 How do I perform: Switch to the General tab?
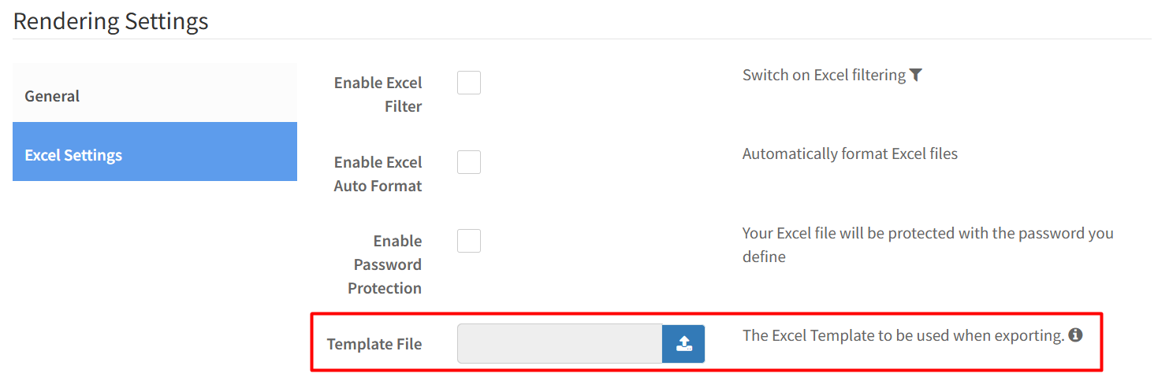[x=155, y=96]
